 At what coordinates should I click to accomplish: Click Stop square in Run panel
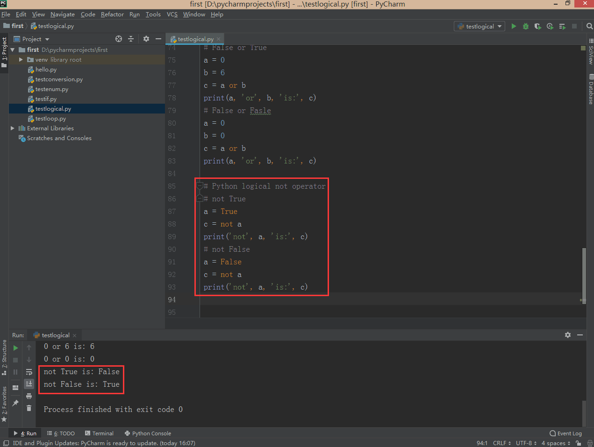[x=15, y=360]
